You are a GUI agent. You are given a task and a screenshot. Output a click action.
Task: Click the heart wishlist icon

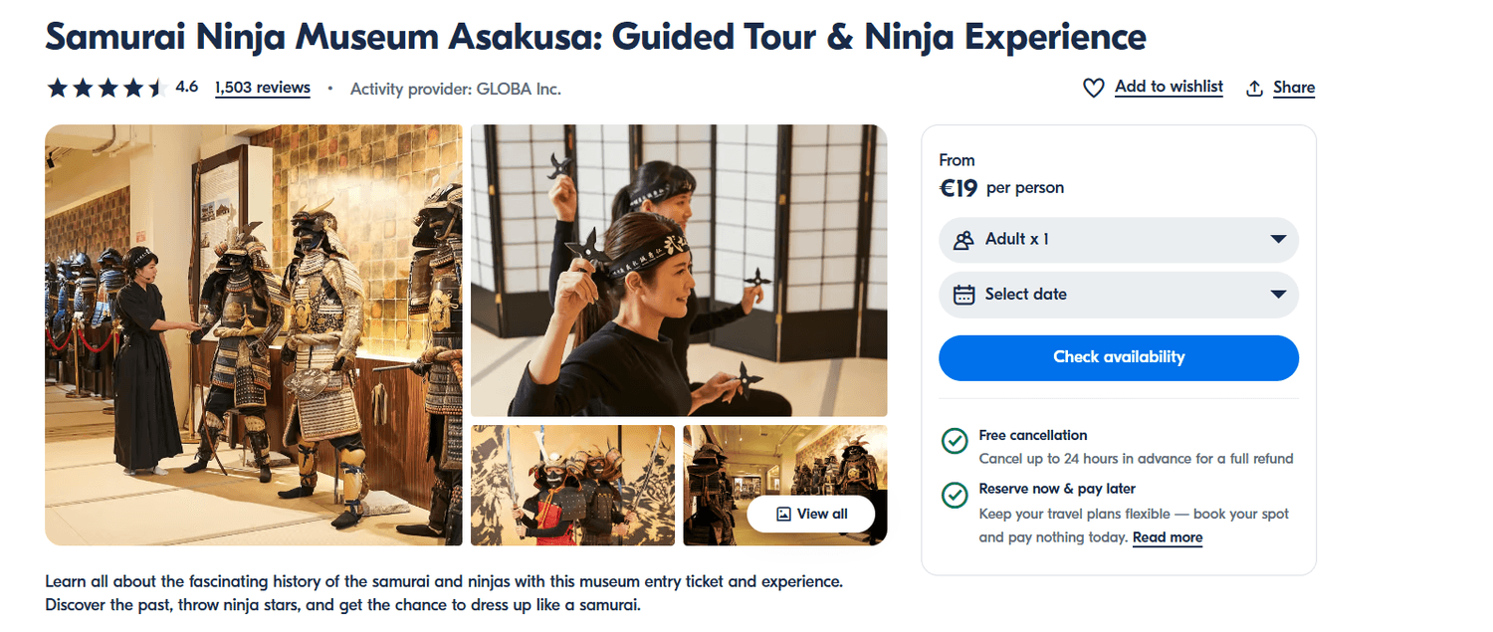[x=1093, y=89]
